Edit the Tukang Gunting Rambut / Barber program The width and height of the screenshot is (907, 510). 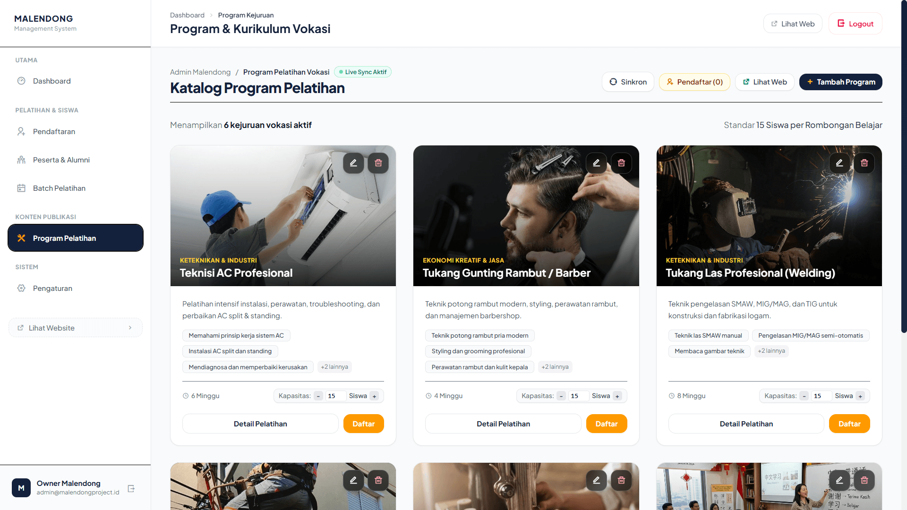[596, 163]
